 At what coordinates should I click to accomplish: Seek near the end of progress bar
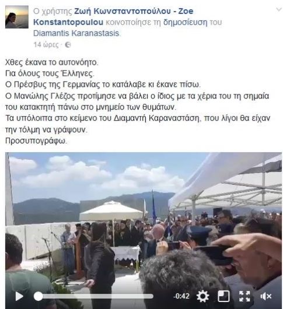click(x=149, y=296)
